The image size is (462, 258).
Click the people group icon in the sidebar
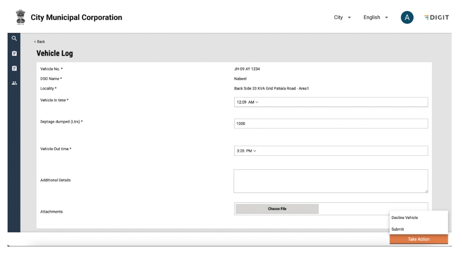[x=14, y=83]
